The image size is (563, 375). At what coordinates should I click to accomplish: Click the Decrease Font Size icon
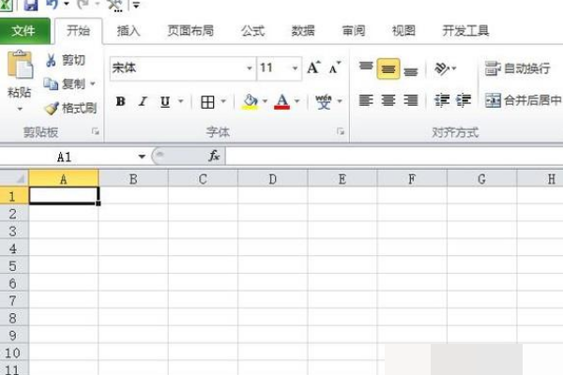tap(334, 67)
